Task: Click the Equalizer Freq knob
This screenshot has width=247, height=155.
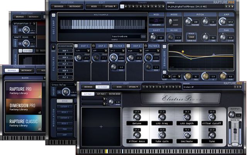Action: pyautogui.click(x=188, y=76)
